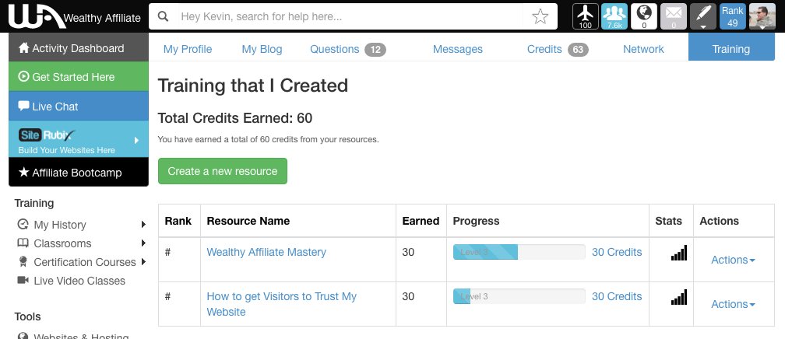
Task: Click Total Credits Earned: 60 heading
Action: tap(235, 118)
